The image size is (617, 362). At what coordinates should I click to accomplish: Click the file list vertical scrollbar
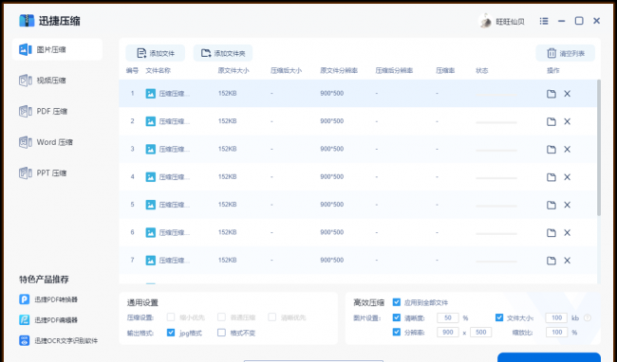tap(599, 148)
